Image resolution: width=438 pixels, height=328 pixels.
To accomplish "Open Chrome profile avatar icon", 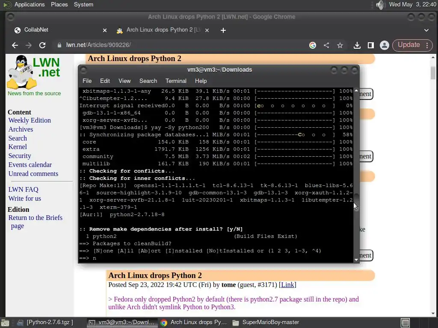I will coord(385,45).
